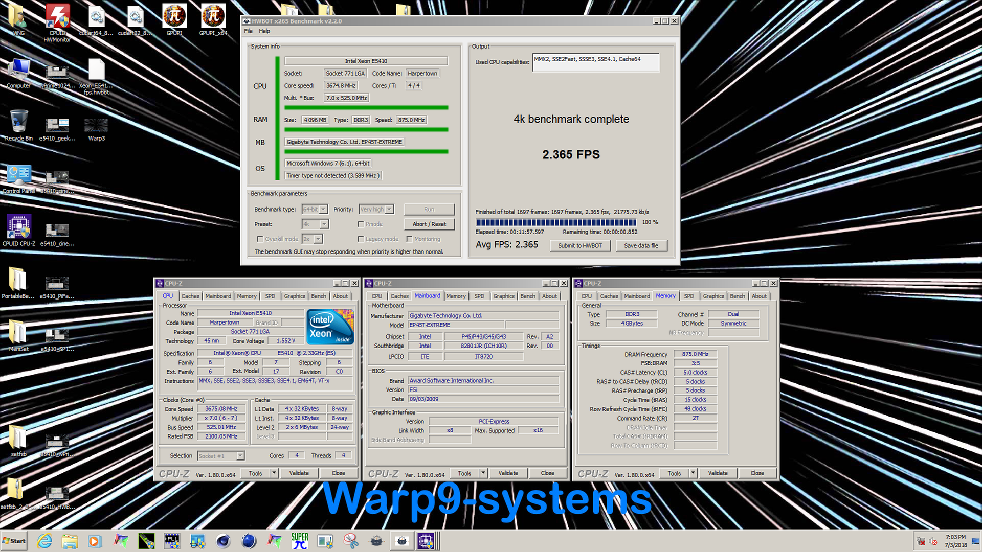Click the green memory module taskbar icon
The width and height of the screenshot is (982, 552).
coord(146,541)
